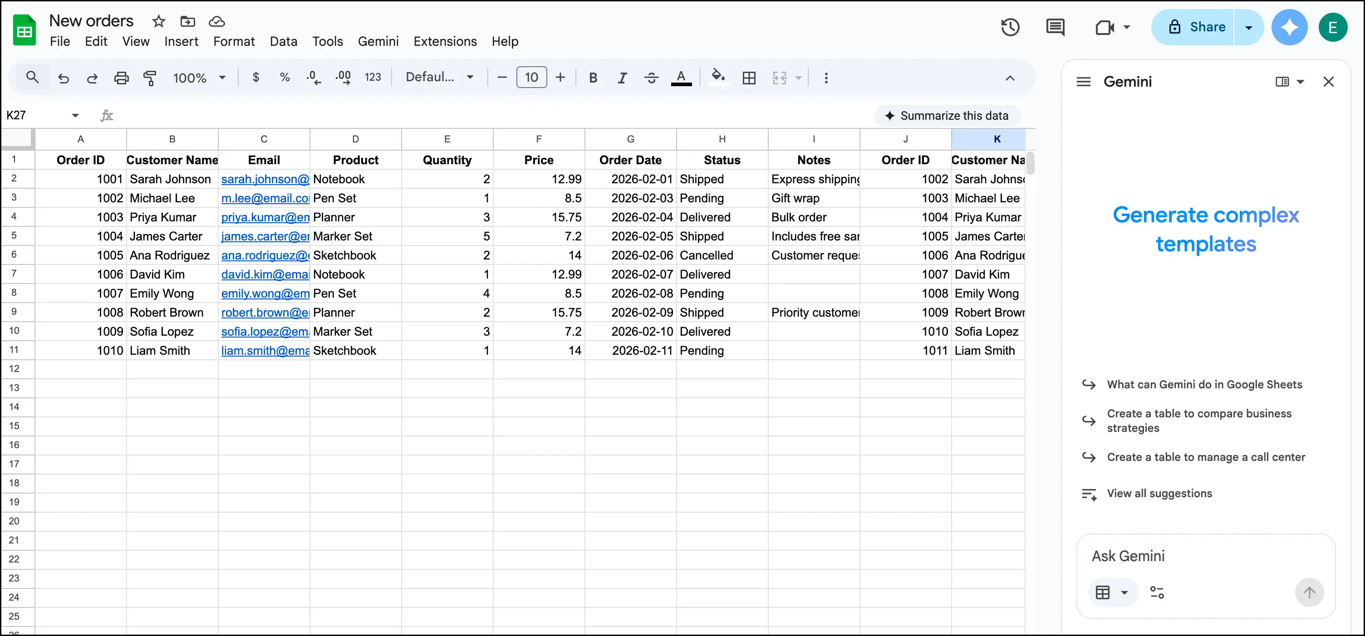Click the undo icon

coord(64,77)
